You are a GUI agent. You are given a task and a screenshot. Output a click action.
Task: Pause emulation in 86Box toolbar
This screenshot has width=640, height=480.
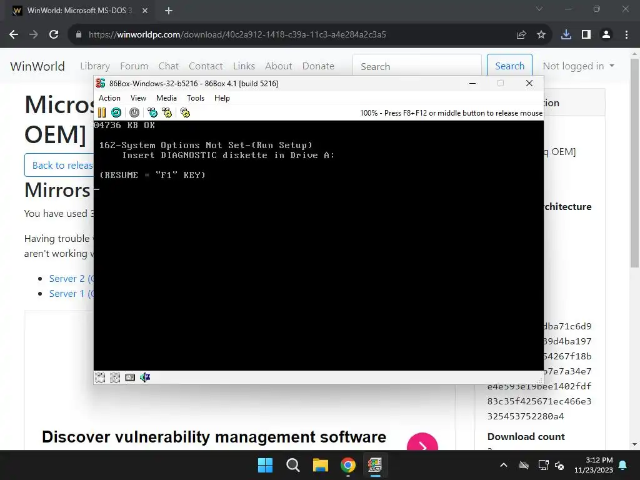[102, 112]
